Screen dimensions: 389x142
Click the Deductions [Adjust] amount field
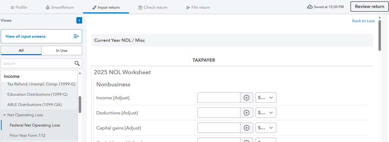(x=219, y=113)
